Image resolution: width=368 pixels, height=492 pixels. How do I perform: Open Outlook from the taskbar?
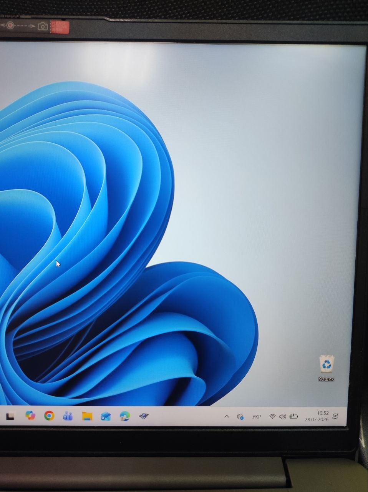(x=106, y=416)
